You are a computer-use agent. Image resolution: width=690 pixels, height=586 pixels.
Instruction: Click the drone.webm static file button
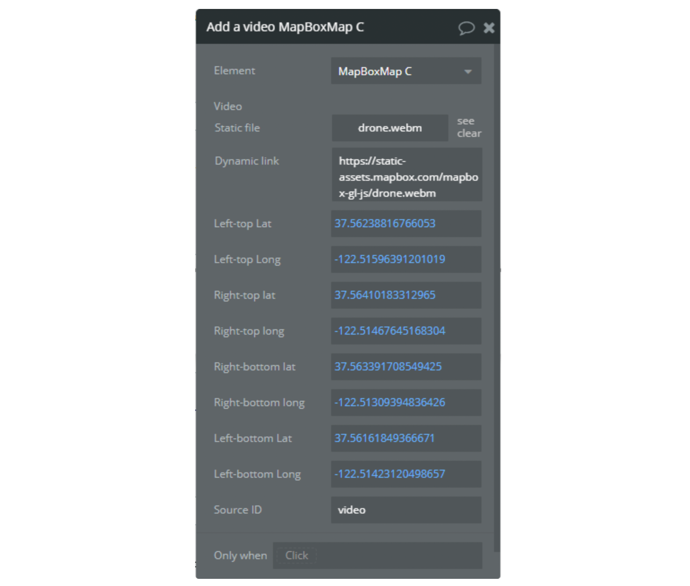(x=390, y=128)
